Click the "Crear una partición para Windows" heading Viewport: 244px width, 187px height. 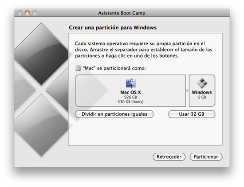point(113,27)
